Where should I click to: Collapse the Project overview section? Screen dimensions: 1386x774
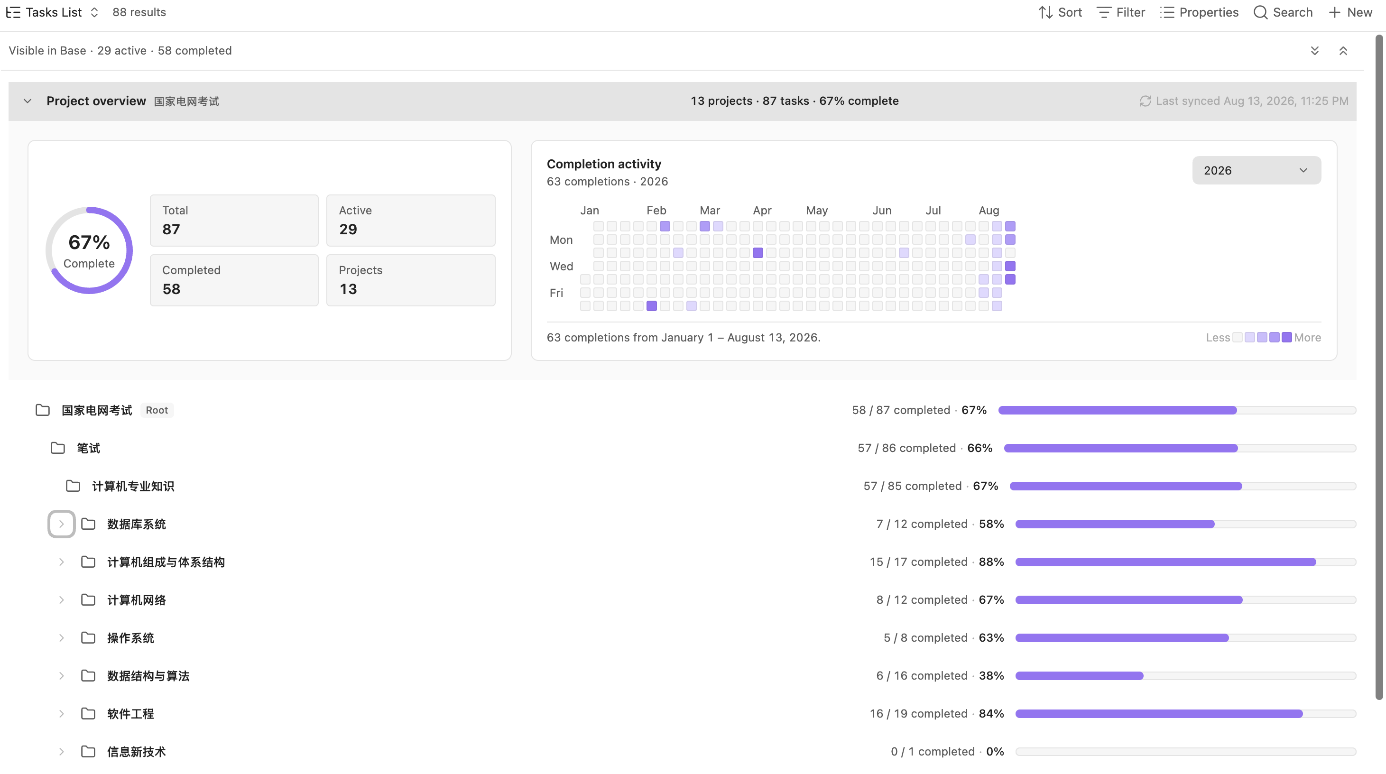[x=28, y=101]
